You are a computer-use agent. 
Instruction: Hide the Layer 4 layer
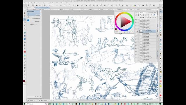pyautogui.click(x=136, y=45)
